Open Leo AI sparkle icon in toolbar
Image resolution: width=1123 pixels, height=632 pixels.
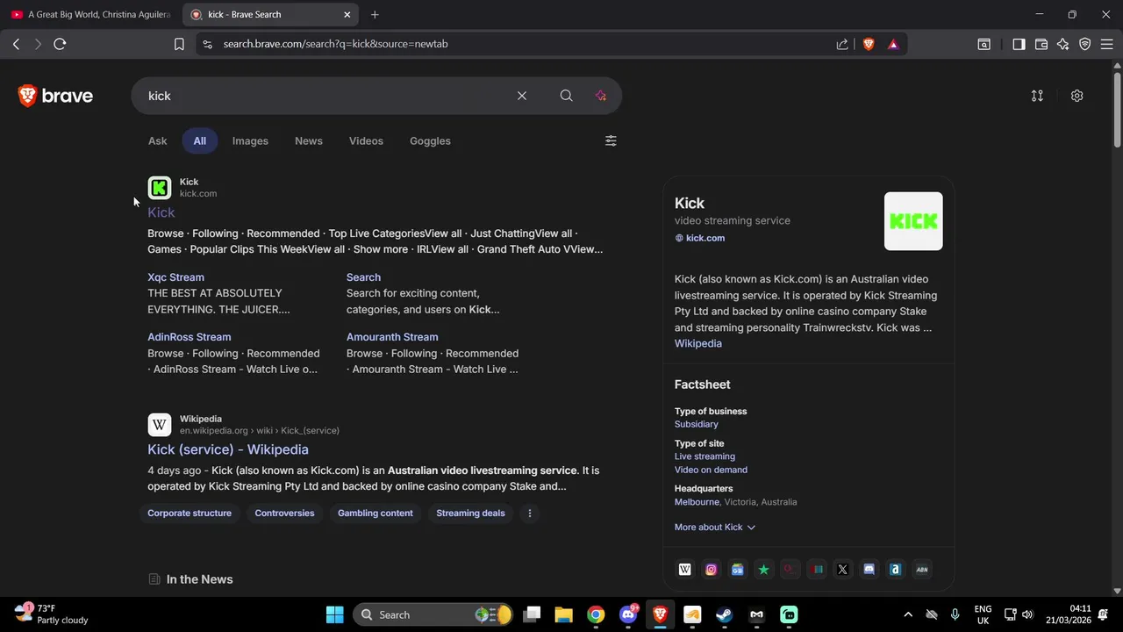click(x=1063, y=44)
